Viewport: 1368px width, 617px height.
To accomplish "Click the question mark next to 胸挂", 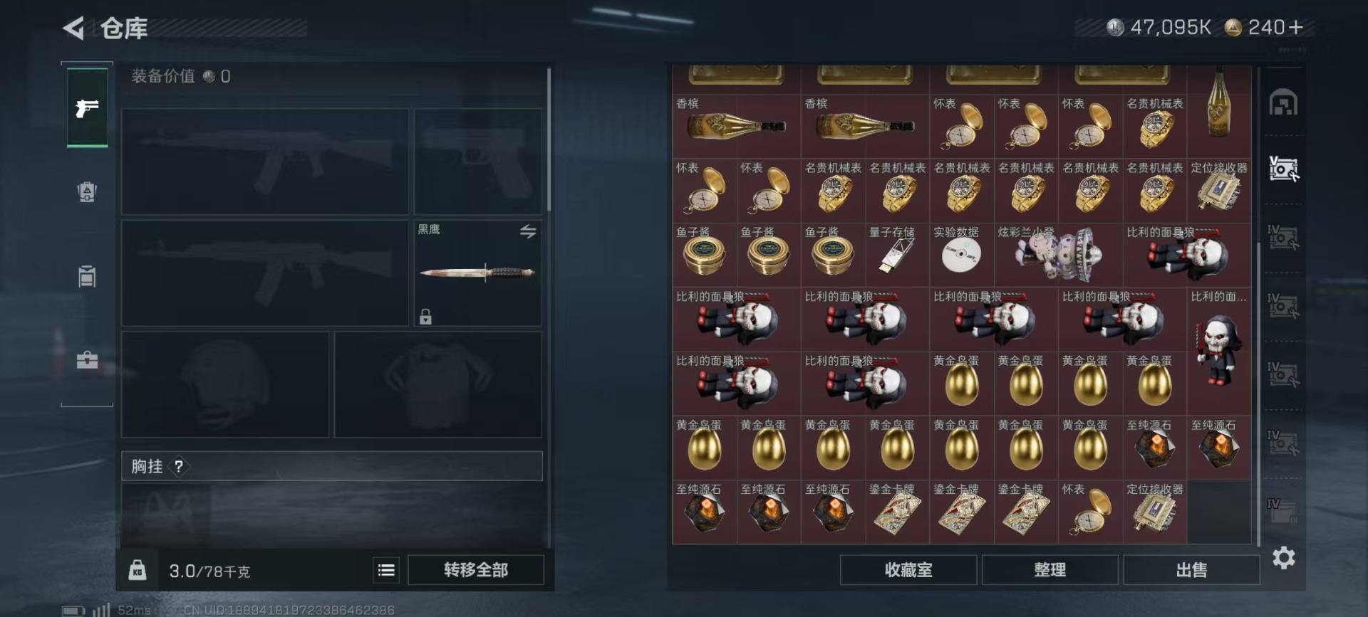I will coord(179,467).
